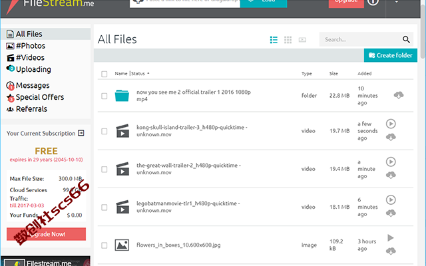Check the great-wall trailer row
The height and width of the screenshot is (266, 426).
click(x=105, y=170)
